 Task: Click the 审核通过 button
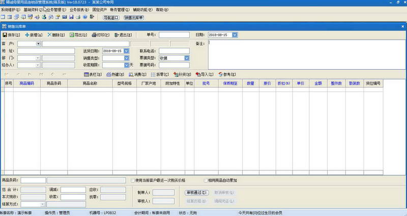197,193
